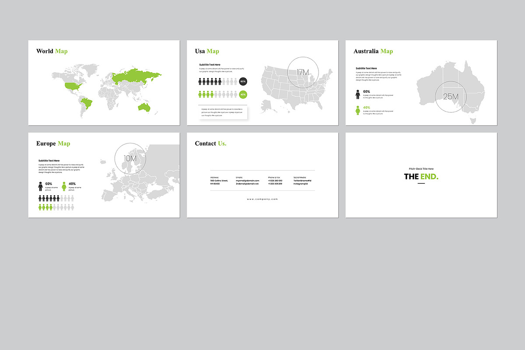Image resolution: width=525 pixels, height=350 pixels.
Task: Click the green female icon on Australia slide
Action: [x=358, y=110]
